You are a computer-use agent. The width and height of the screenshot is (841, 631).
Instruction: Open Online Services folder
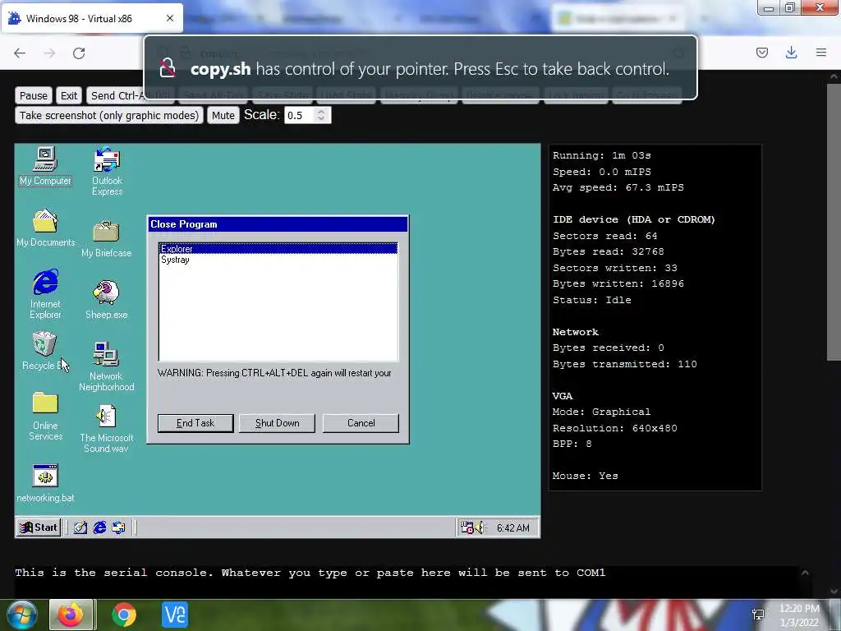[x=45, y=417]
